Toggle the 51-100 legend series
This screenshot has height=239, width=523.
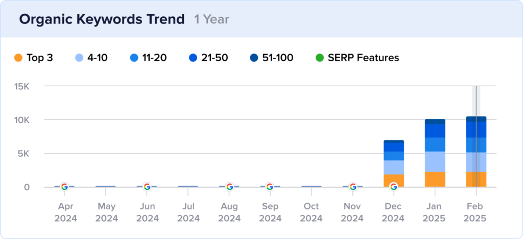(x=272, y=58)
